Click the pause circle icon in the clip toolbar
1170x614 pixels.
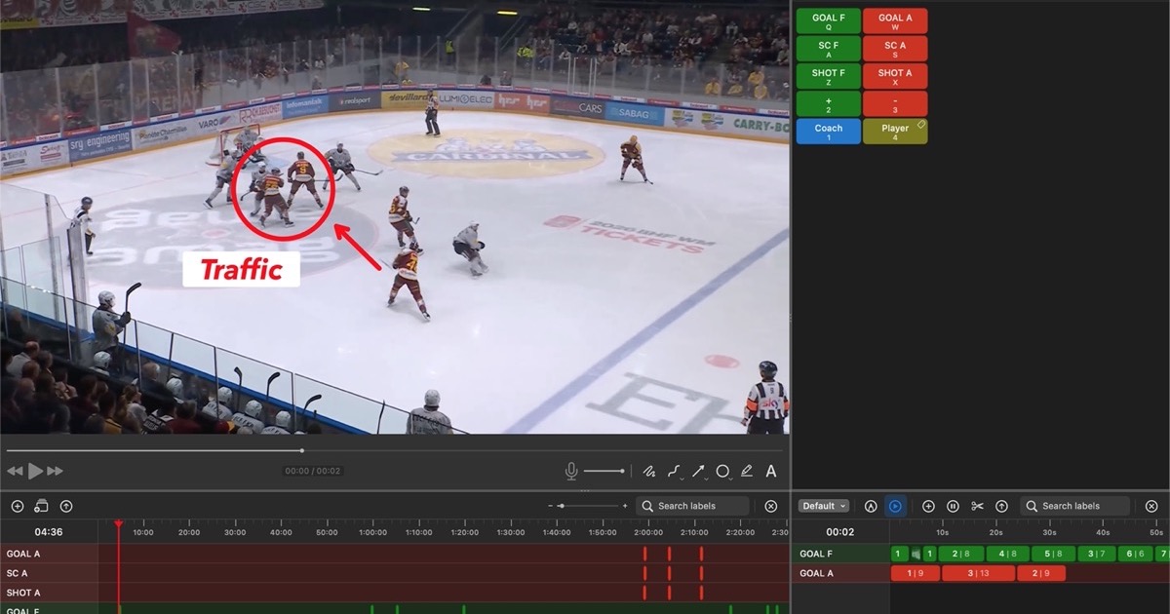953,506
